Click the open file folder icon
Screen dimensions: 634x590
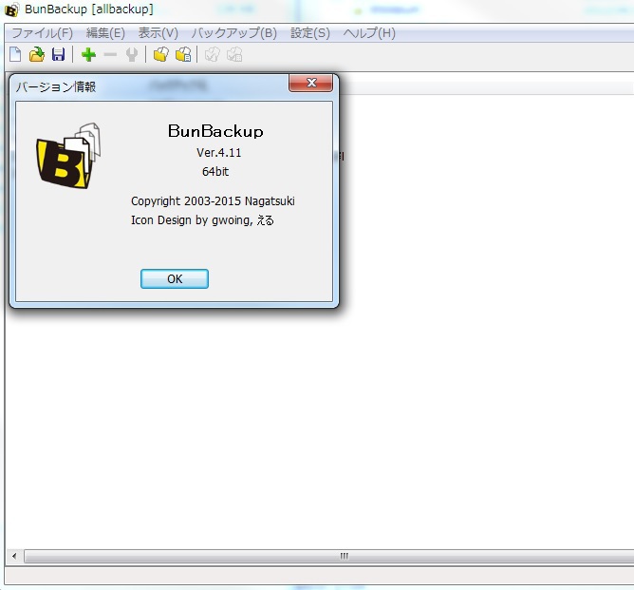click(37, 54)
